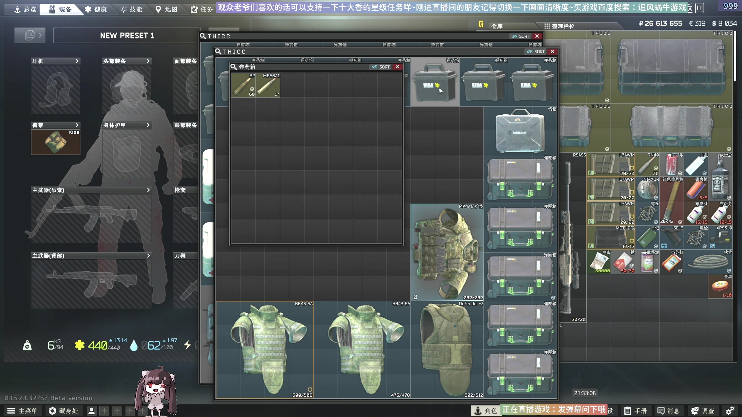Open the 手册 handbook
This screenshot has width=742, height=417.
click(636, 411)
